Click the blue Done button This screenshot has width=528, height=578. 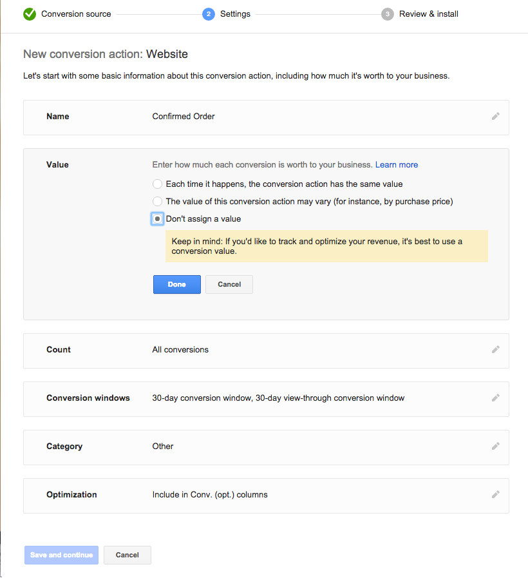pyautogui.click(x=177, y=284)
